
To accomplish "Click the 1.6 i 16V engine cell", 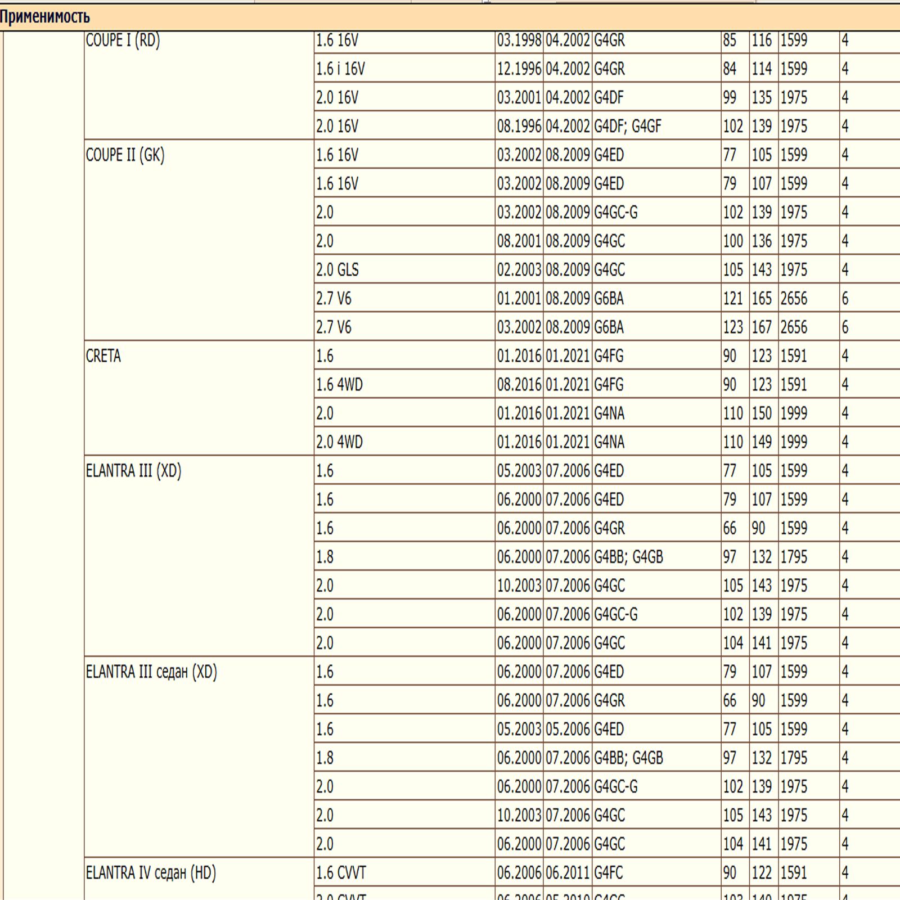I will coord(340,69).
